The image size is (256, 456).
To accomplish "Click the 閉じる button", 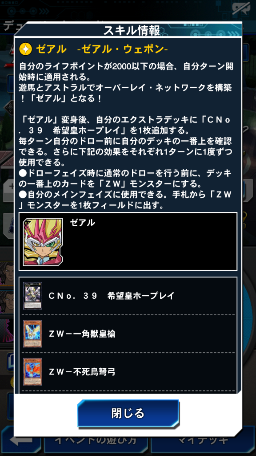I will (128, 413).
